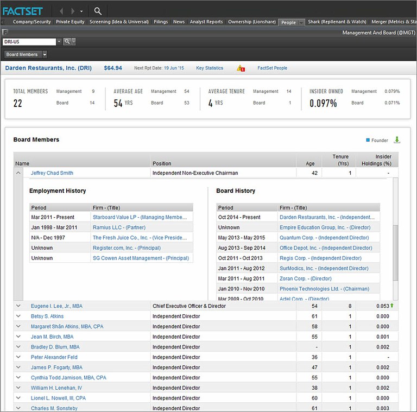Download the board members table
Viewport: 417px width, 412px height.
397,140
